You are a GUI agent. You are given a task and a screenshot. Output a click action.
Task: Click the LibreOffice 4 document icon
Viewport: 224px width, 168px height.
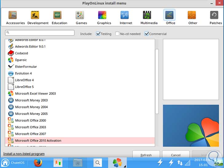(x=11, y=80)
